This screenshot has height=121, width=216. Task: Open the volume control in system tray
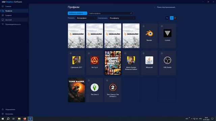click(x=197, y=119)
